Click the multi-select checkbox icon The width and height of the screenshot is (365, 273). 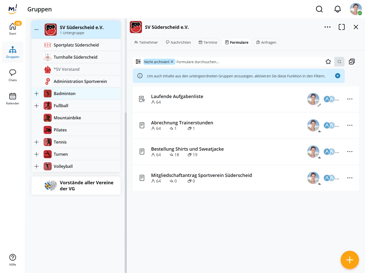click(x=352, y=62)
